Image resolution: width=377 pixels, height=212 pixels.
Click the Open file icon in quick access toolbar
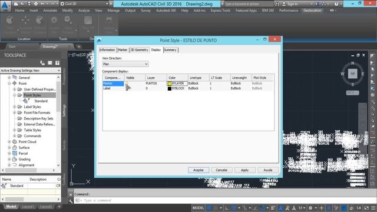[22, 4]
